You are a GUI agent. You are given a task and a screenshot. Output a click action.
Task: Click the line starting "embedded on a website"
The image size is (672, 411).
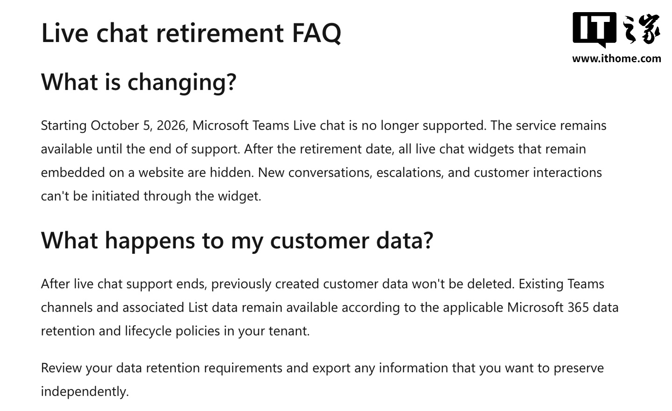click(322, 173)
